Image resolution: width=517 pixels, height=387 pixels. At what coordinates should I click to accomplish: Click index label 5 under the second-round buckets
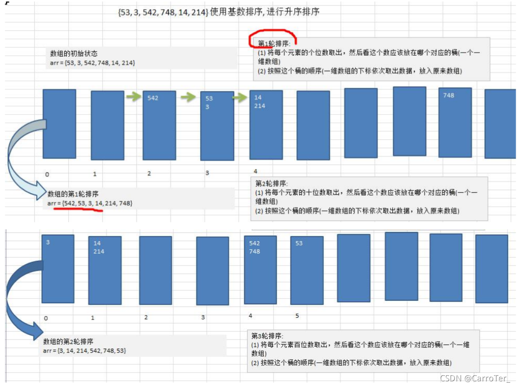point(297,316)
